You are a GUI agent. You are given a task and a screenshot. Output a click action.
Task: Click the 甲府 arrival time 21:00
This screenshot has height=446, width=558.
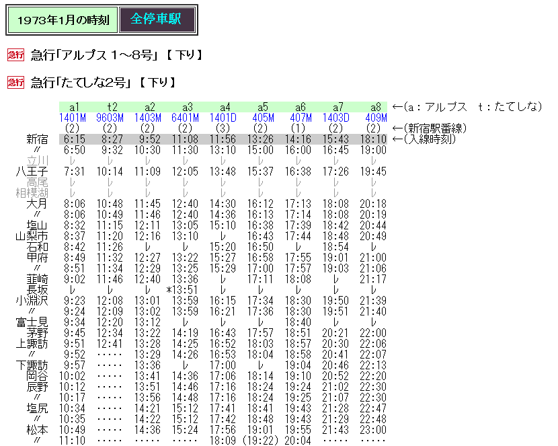click(x=373, y=258)
